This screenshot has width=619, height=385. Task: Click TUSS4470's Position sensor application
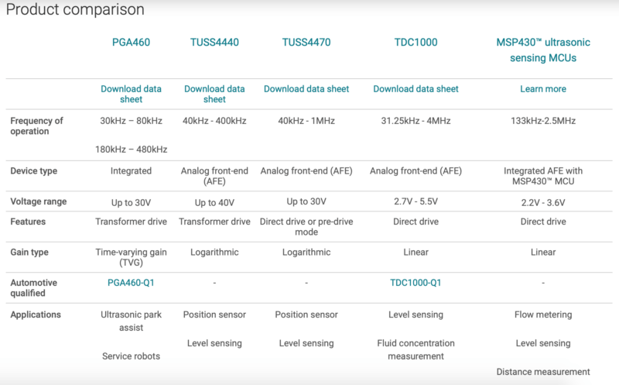click(x=306, y=315)
